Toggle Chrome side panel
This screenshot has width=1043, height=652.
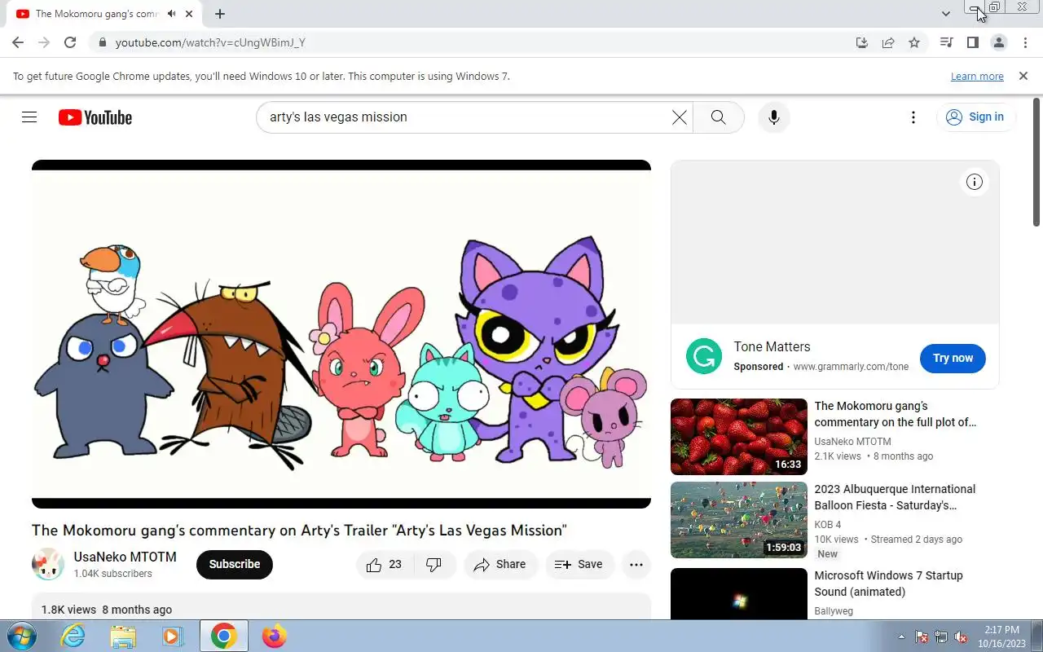pos(972,42)
